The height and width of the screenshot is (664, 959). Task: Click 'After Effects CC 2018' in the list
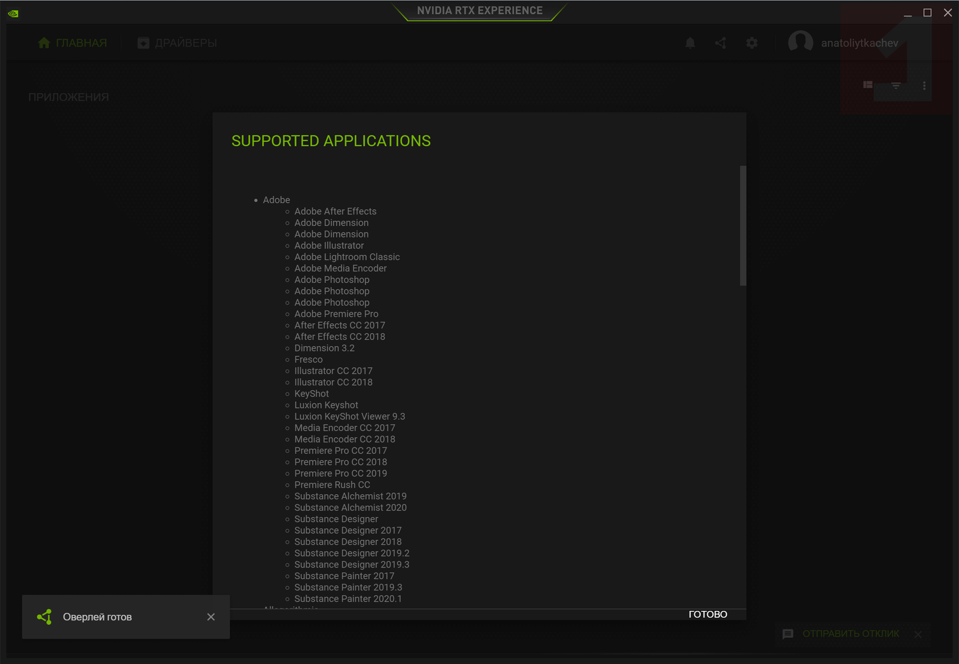[340, 337]
